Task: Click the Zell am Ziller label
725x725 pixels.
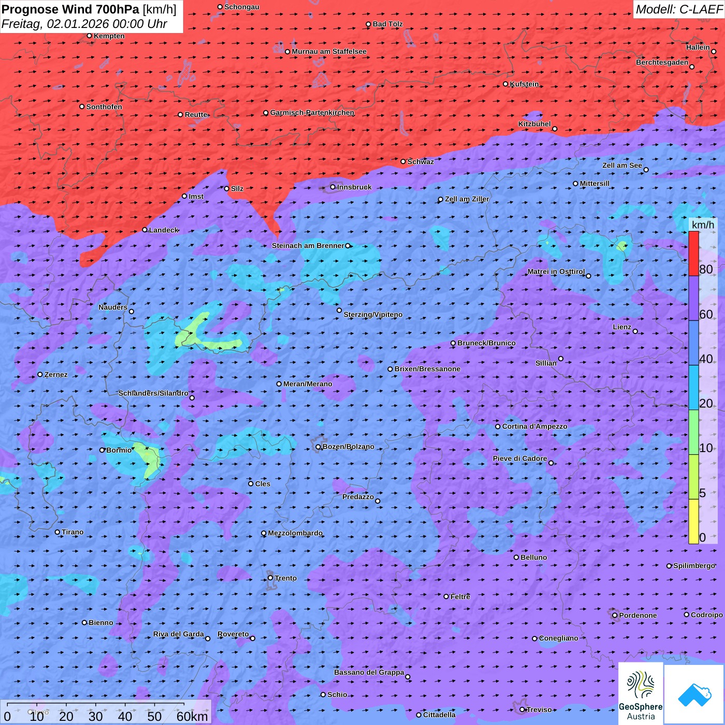Action: (x=467, y=199)
